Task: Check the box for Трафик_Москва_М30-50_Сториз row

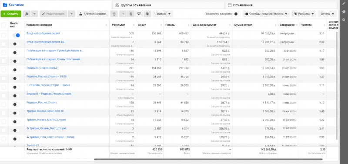Action: point(4,122)
